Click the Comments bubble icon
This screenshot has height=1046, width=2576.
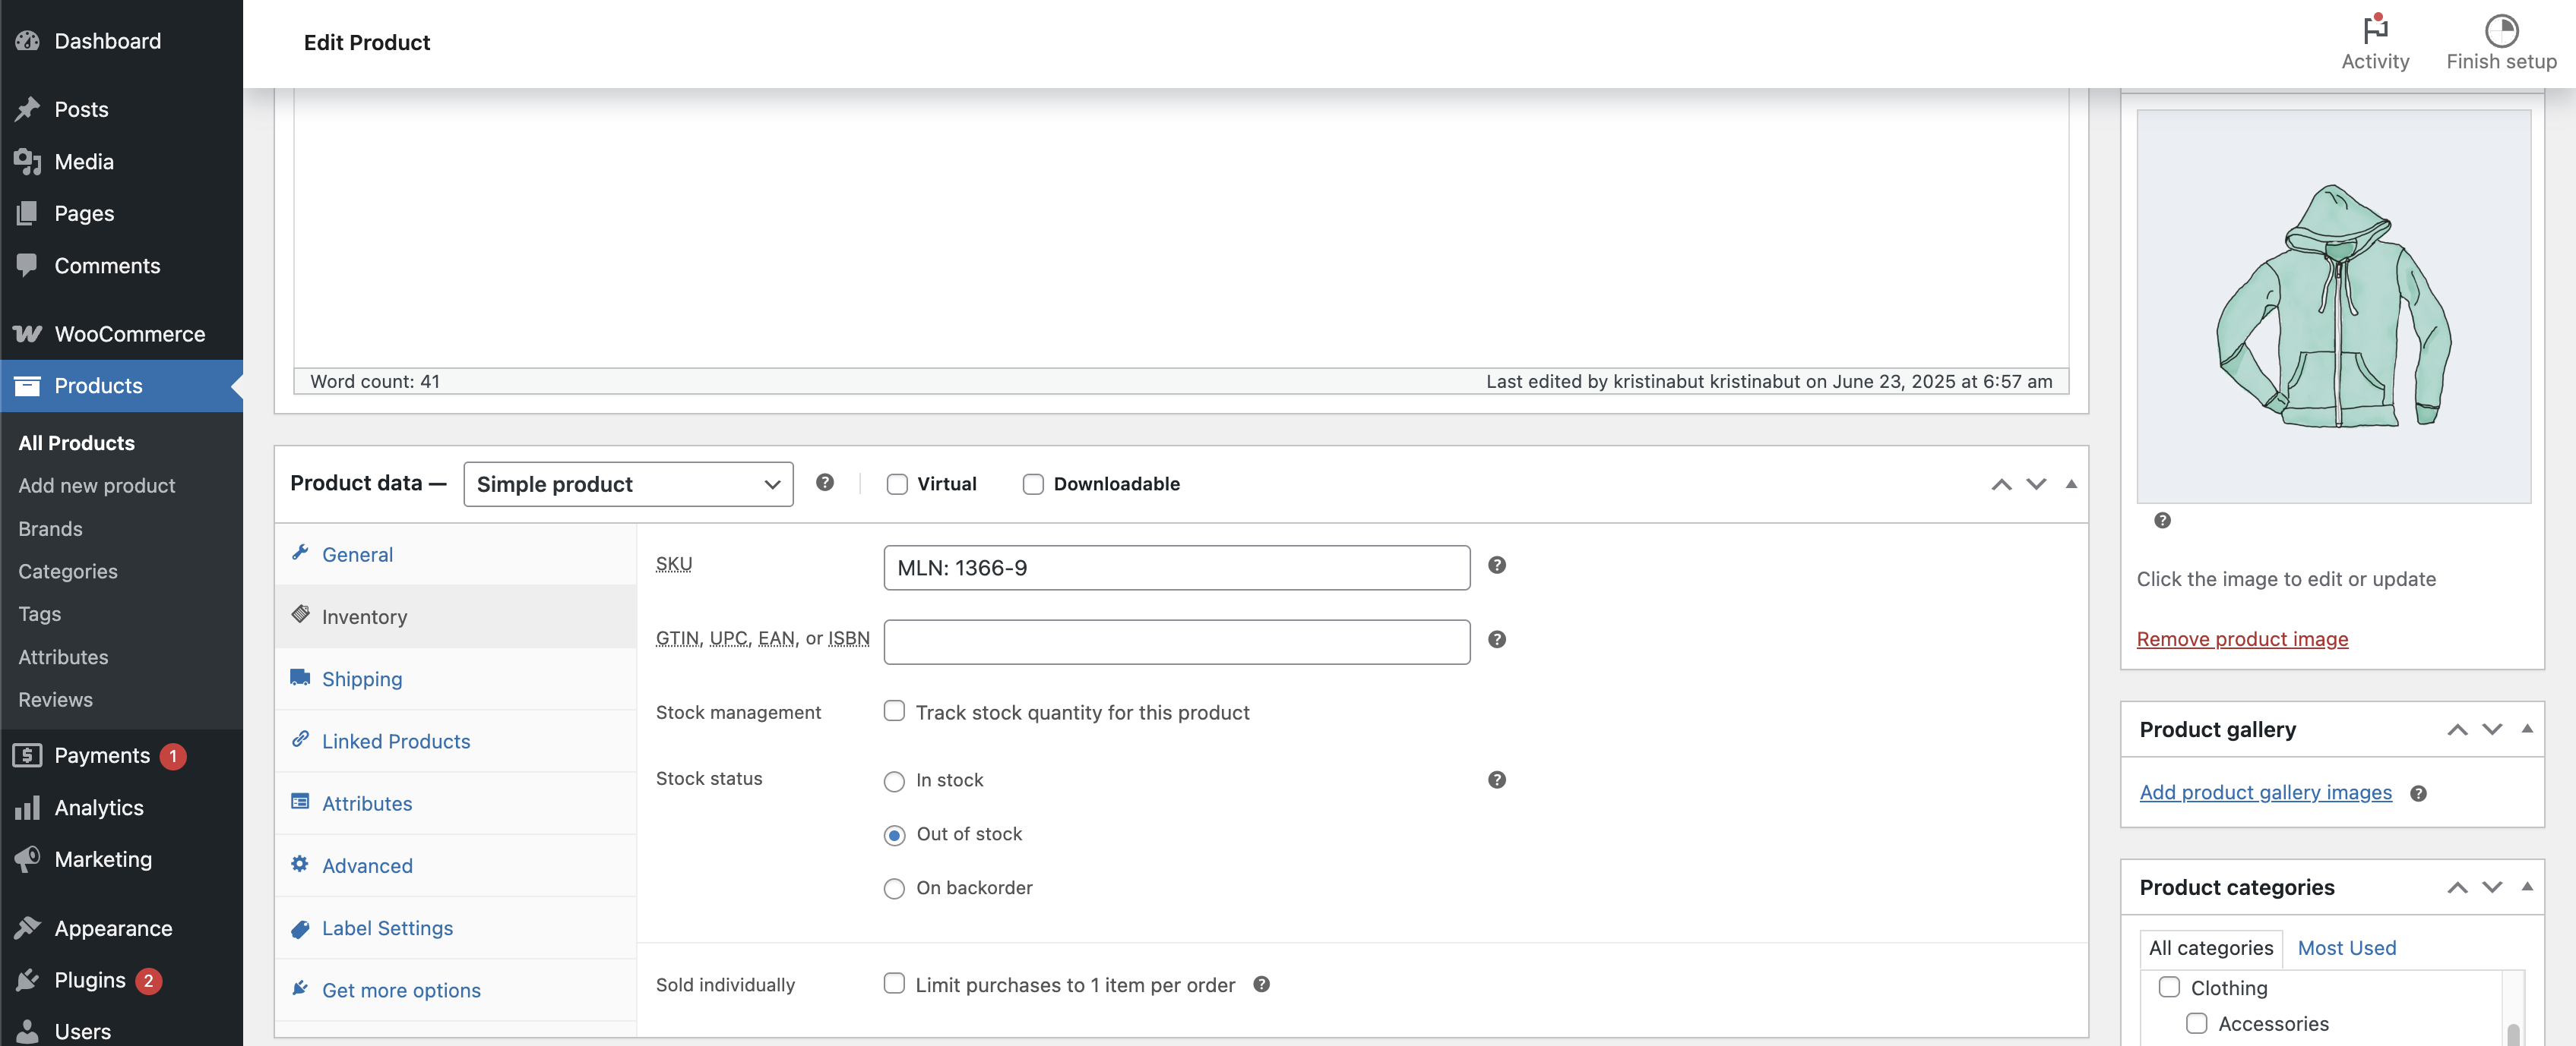click(x=28, y=266)
